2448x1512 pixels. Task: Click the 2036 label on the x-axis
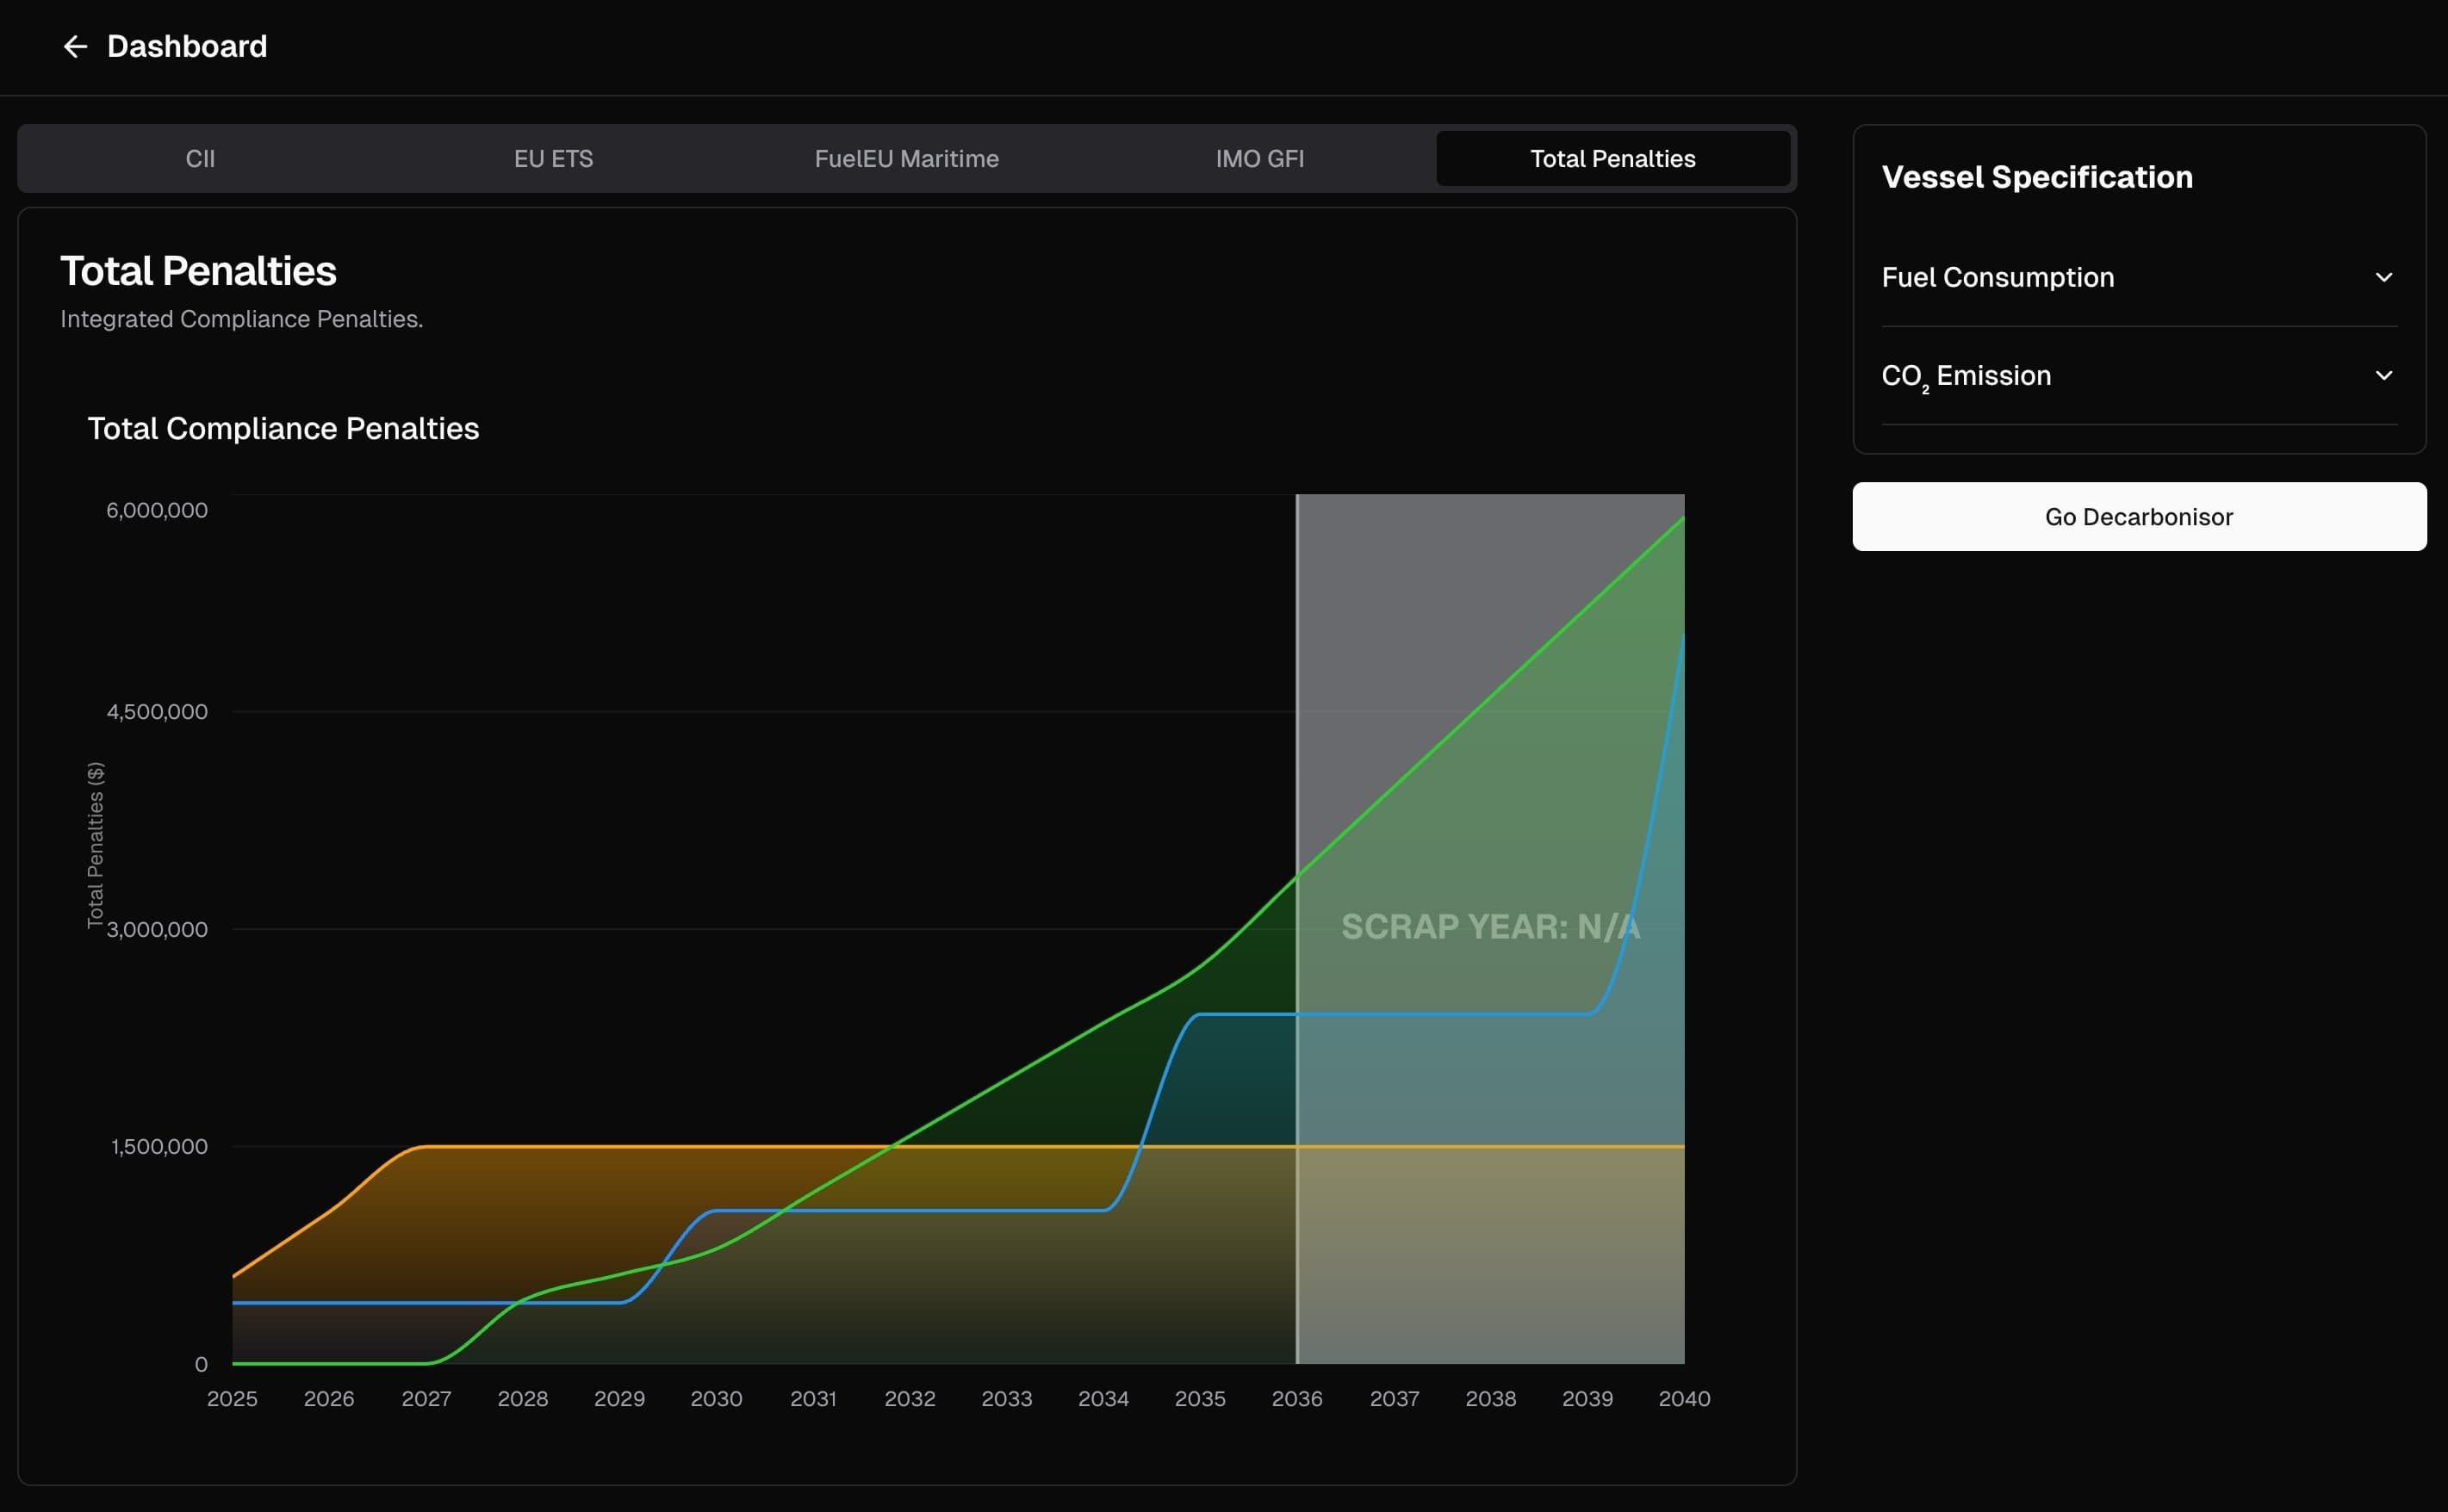tap(1296, 1399)
